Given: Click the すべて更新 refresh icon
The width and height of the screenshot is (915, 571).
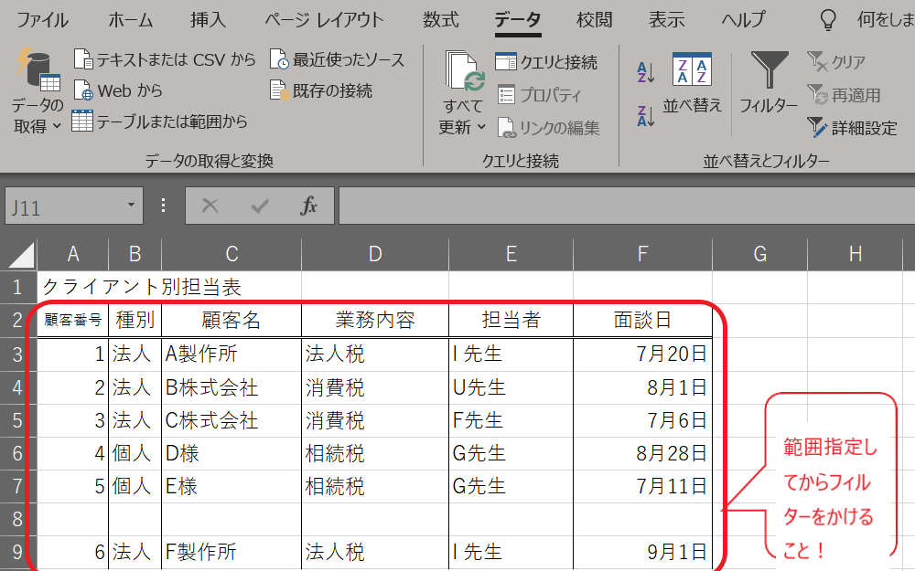Looking at the screenshot, I should pos(466,71).
